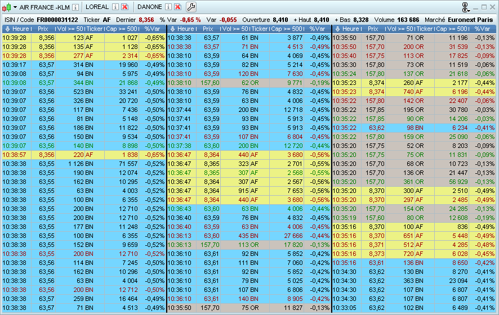Click the % Var value -0,65 % in the info bar
Viewport: 499px width, 315px height.
click(189, 20)
